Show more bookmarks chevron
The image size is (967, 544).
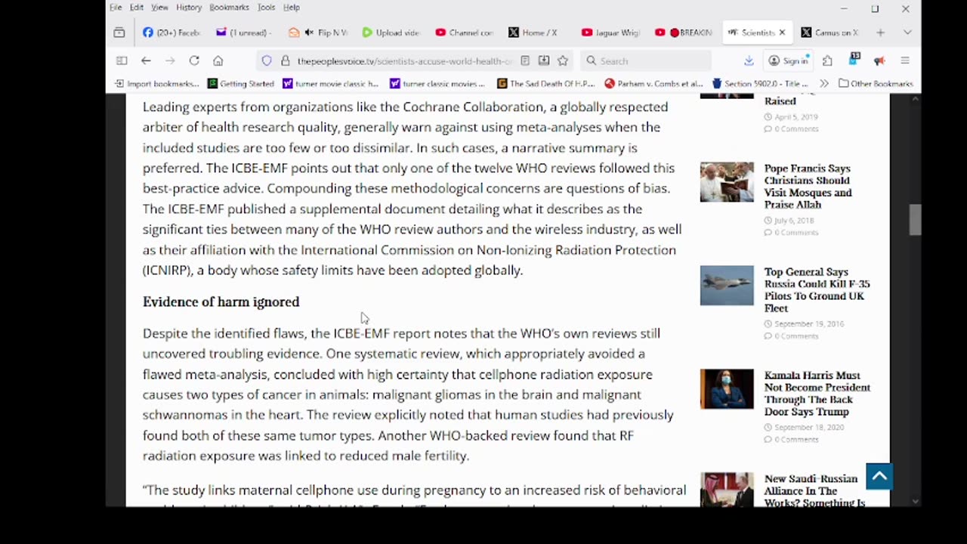[824, 84]
